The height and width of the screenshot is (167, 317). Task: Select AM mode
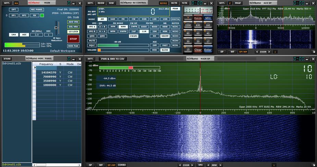click(102, 19)
